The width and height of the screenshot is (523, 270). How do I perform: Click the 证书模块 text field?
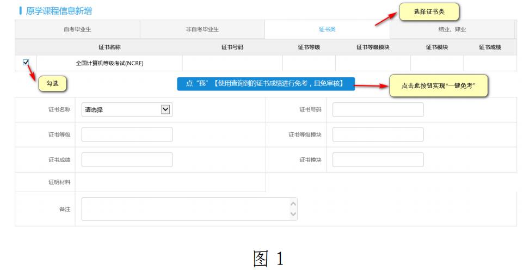(378, 159)
